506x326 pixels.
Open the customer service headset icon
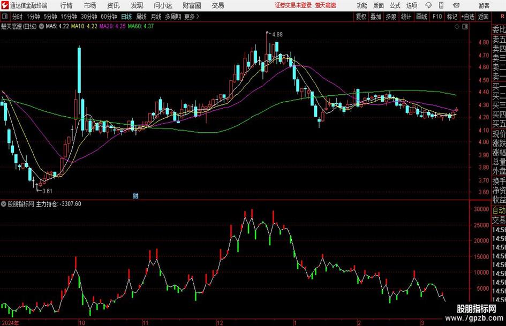click(x=428, y=5)
